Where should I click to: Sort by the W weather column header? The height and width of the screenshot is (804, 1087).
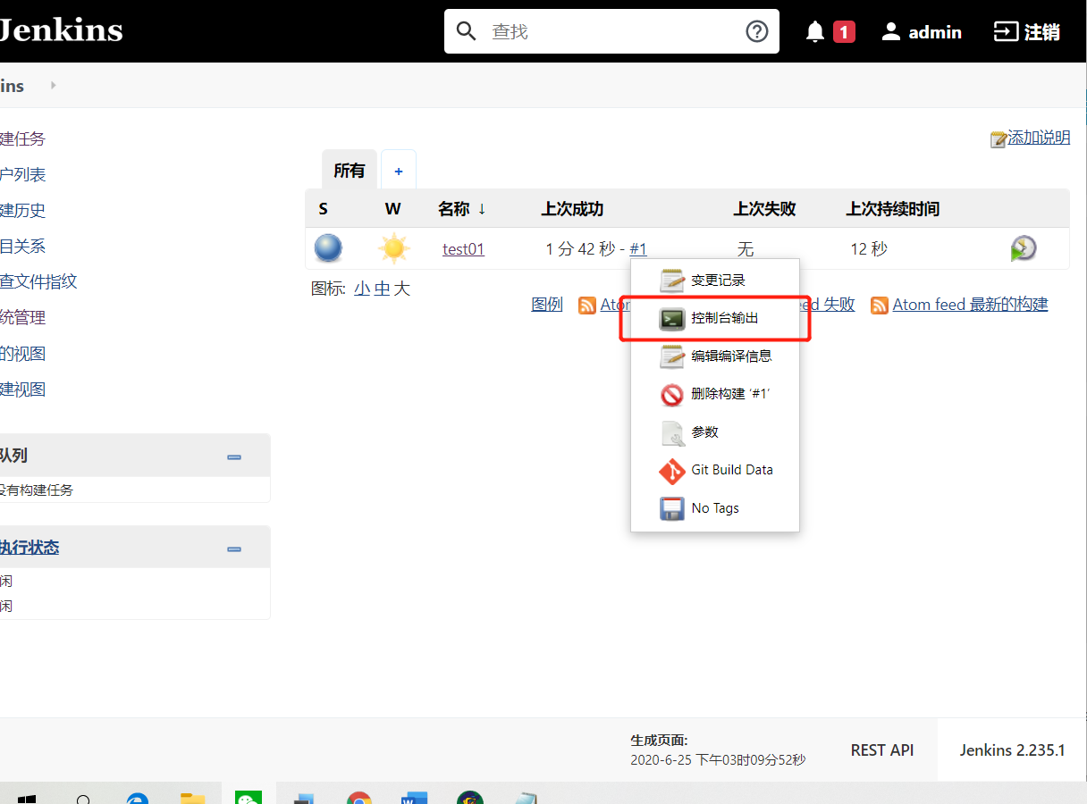click(x=393, y=209)
